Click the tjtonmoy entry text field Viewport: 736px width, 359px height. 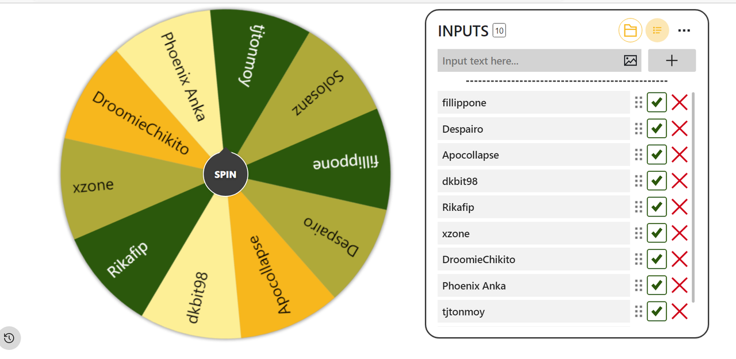[534, 311]
